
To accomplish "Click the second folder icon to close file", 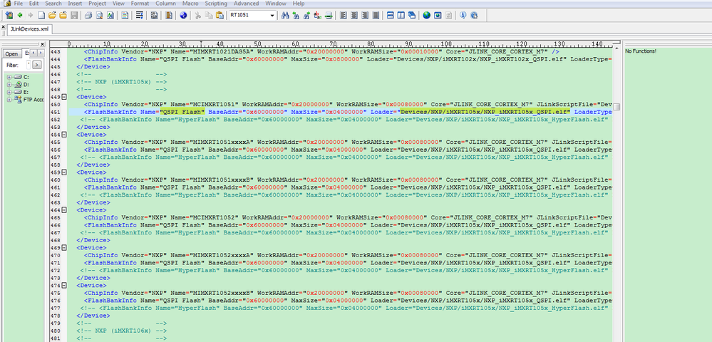I will (63, 16).
